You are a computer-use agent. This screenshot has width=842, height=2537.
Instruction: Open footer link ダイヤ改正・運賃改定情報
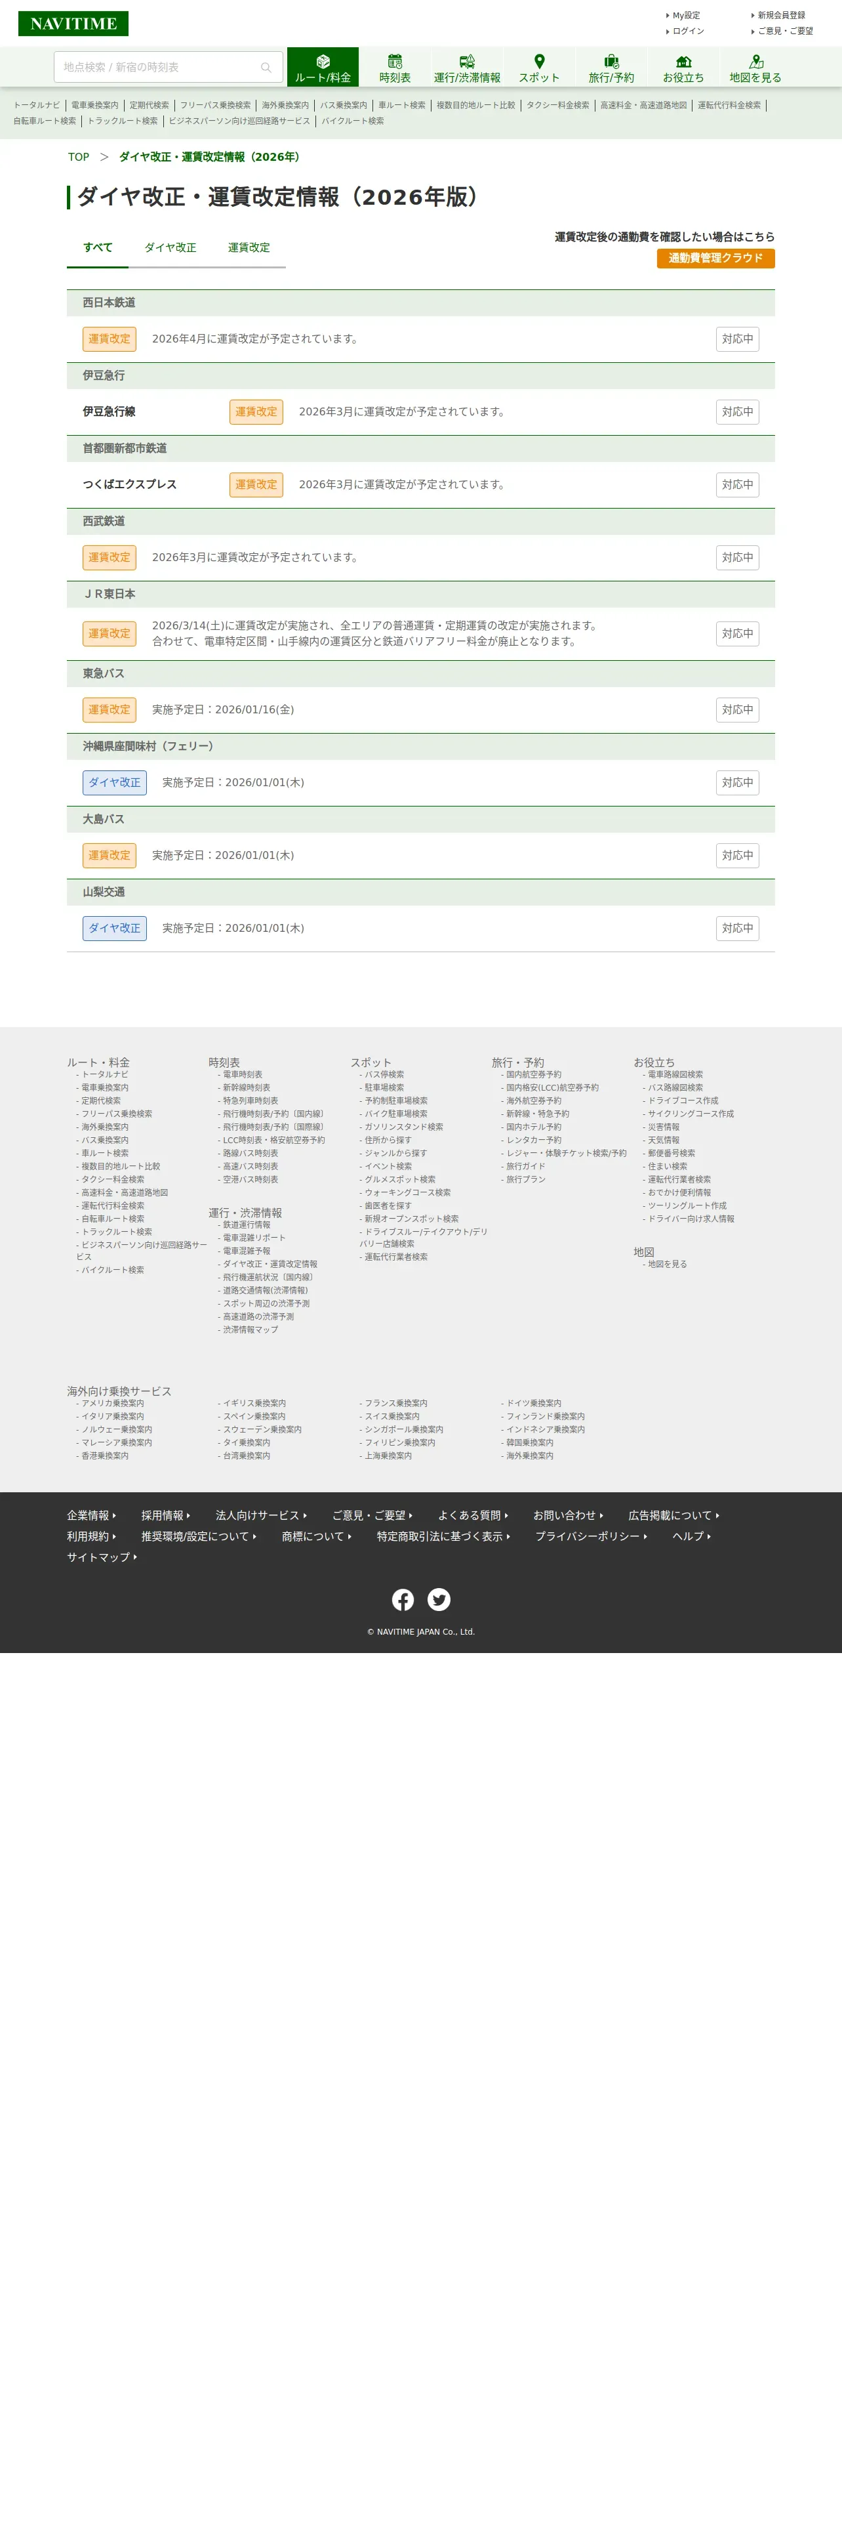[x=270, y=1263]
